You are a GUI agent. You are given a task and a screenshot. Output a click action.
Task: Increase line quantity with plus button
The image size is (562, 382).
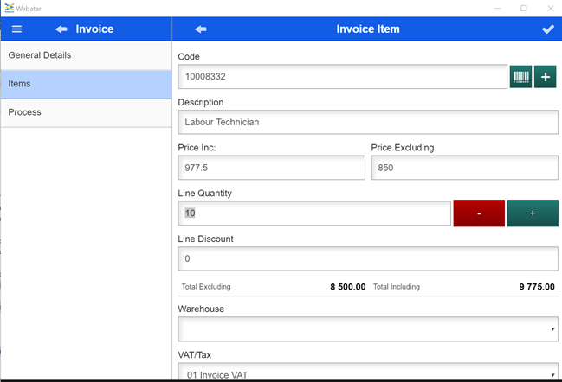click(533, 213)
